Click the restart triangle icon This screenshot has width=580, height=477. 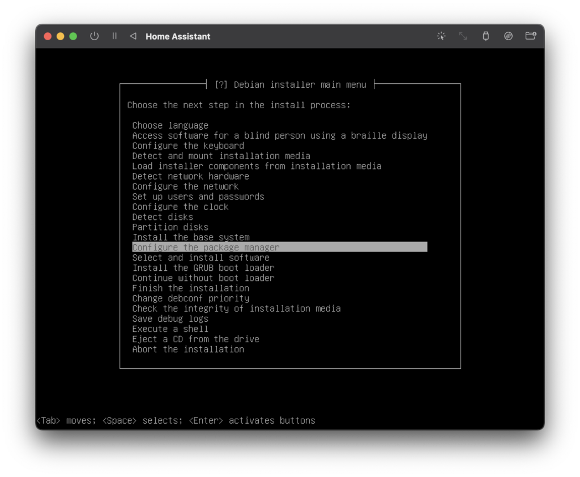pos(133,36)
